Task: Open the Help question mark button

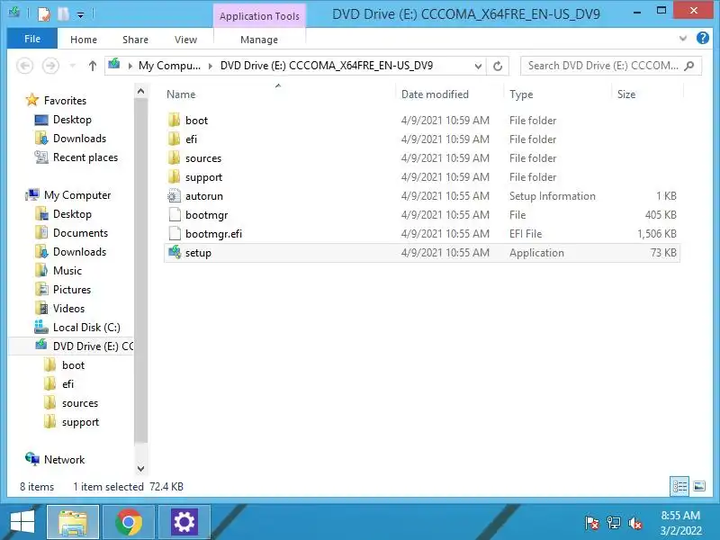Action: coord(703,38)
